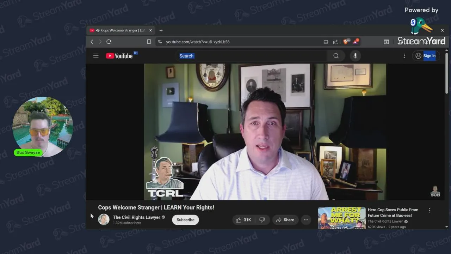This screenshot has width=451, height=254.
Task: Open more actions ellipsis under video
Action: 306,220
